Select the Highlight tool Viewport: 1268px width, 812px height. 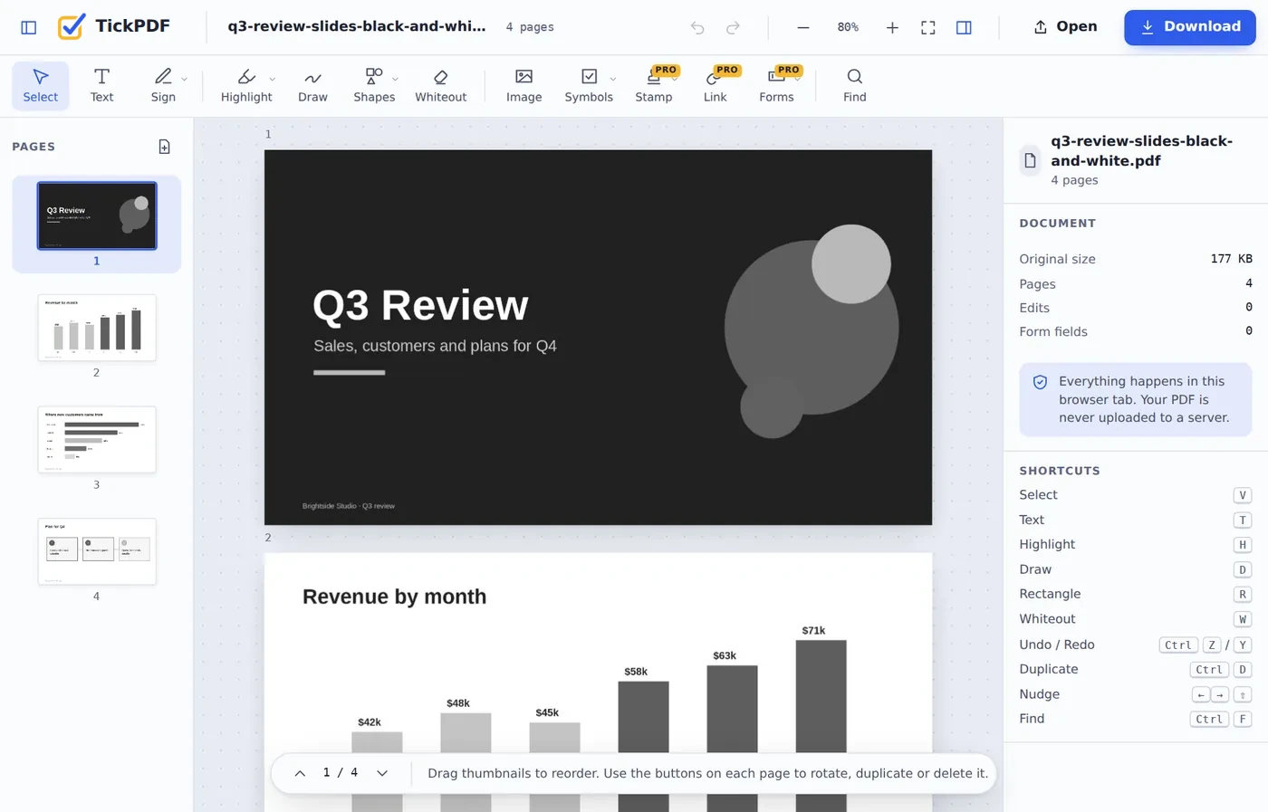(246, 86)
